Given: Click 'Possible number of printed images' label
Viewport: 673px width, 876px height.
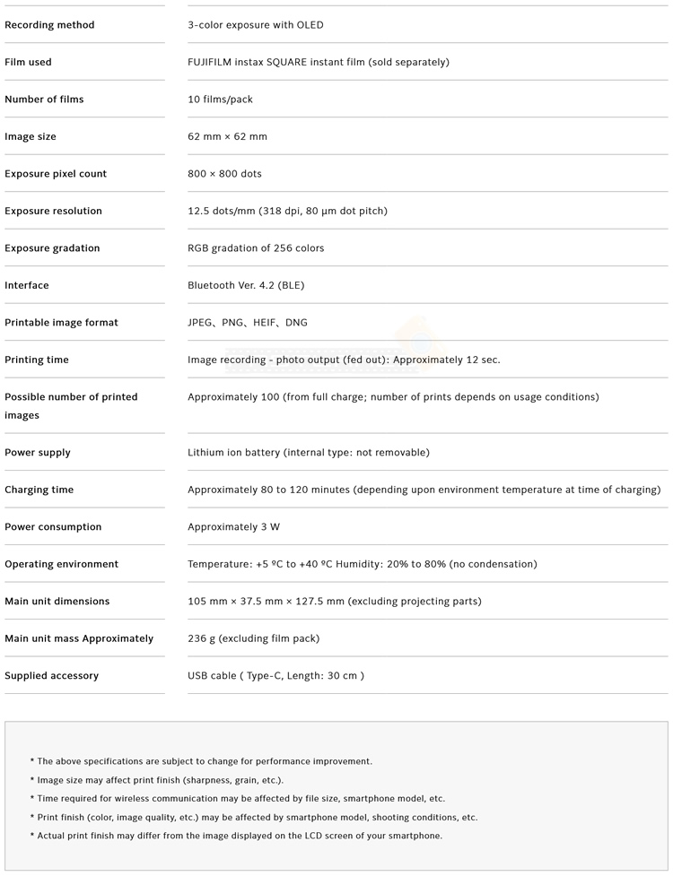Looking at the screenshot, I should coord(71,405).
